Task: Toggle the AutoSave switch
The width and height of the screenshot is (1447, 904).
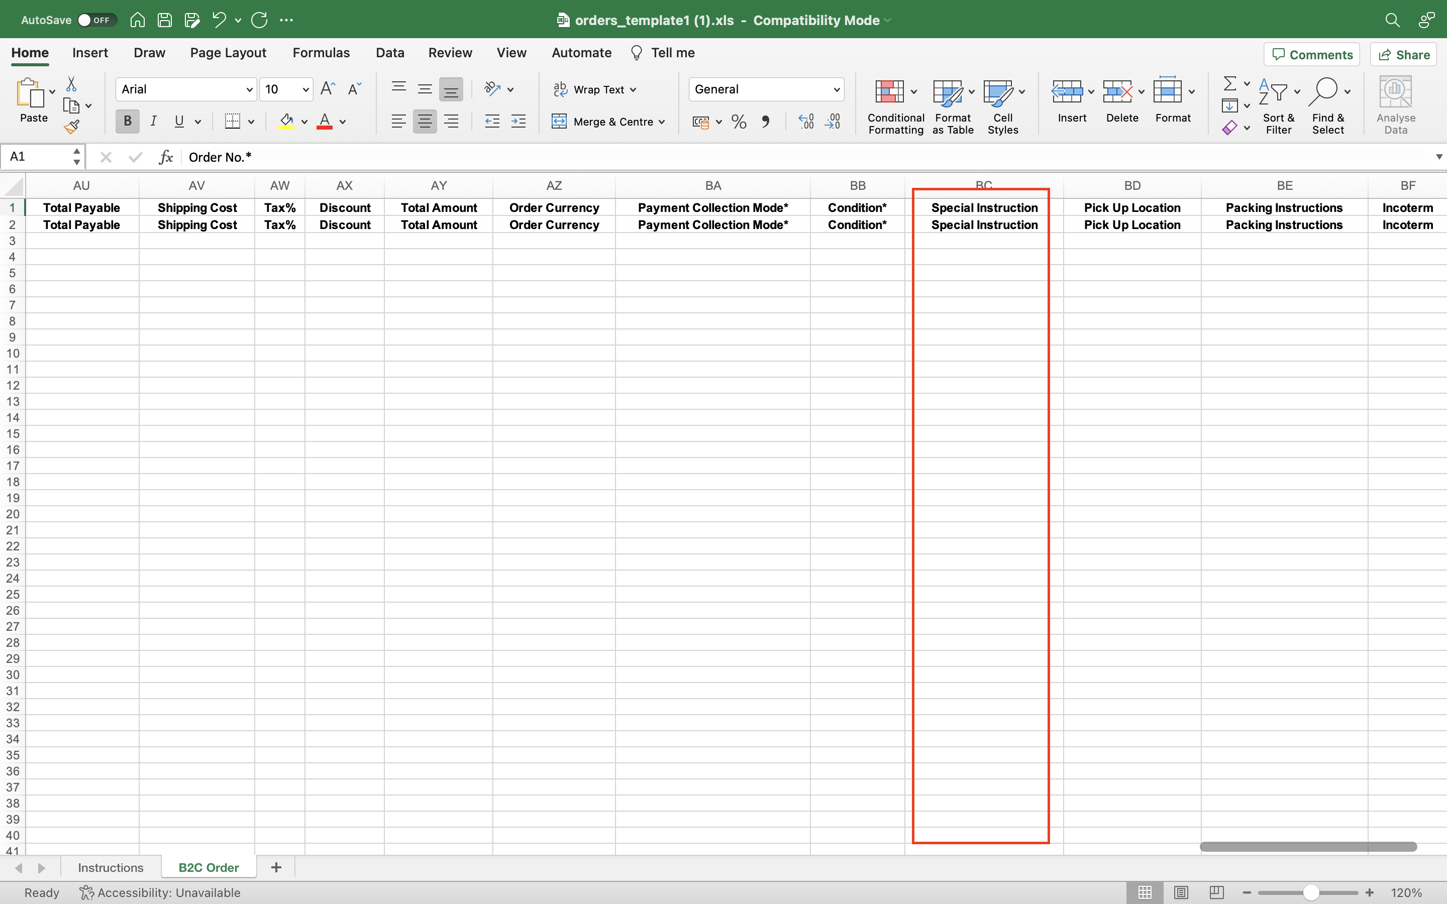Action: pos(97,20)
